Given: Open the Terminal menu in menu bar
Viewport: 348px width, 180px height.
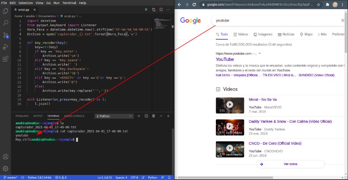Looking at the screenshot, I should click(x=69, y=3).
